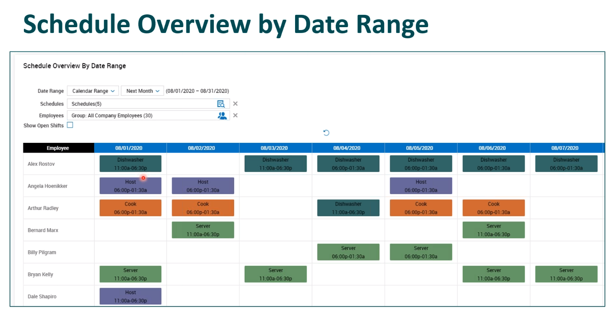Open Billy Pilgram's Server shift on 08/05

pyautogui.click(x=421, y=252)
